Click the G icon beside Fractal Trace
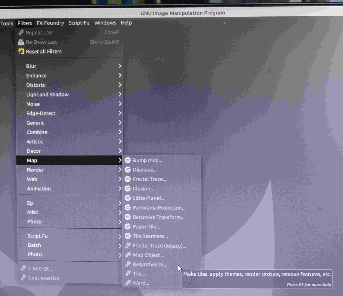Screen dimensions: 343x296 click(128, 179)
